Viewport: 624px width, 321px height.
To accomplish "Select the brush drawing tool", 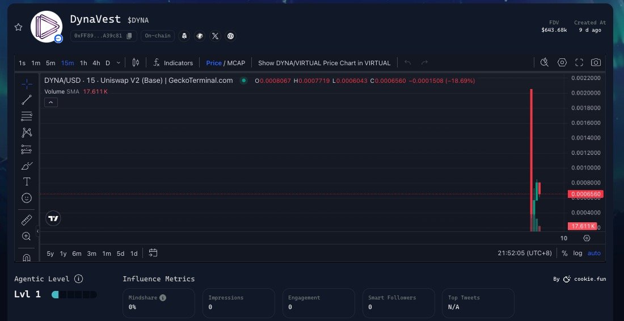I will pos(27,166).
